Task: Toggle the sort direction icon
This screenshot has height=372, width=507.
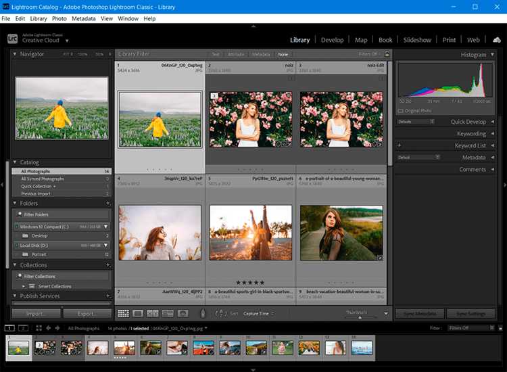Action: 221,313
